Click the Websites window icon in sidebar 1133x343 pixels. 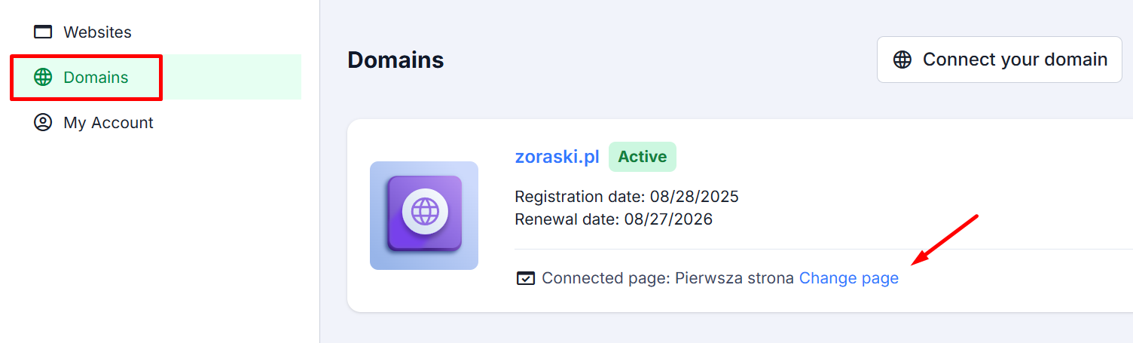pyautogui.click(x=43, y=32)
